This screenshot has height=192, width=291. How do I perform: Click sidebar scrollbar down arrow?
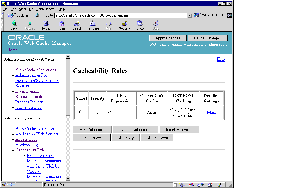coord(68,179)
